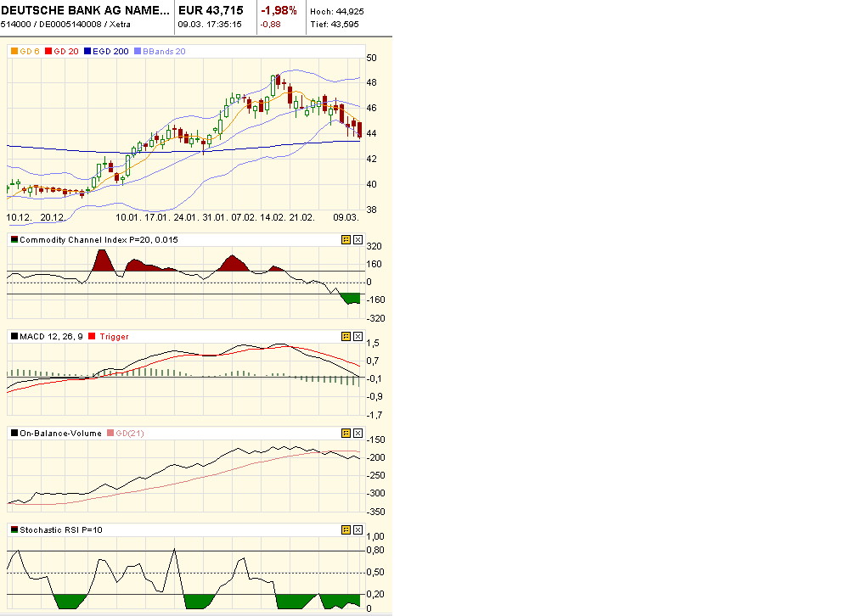
Task: Close the Commodity Channel Index panel
Action: pos(358,239)
